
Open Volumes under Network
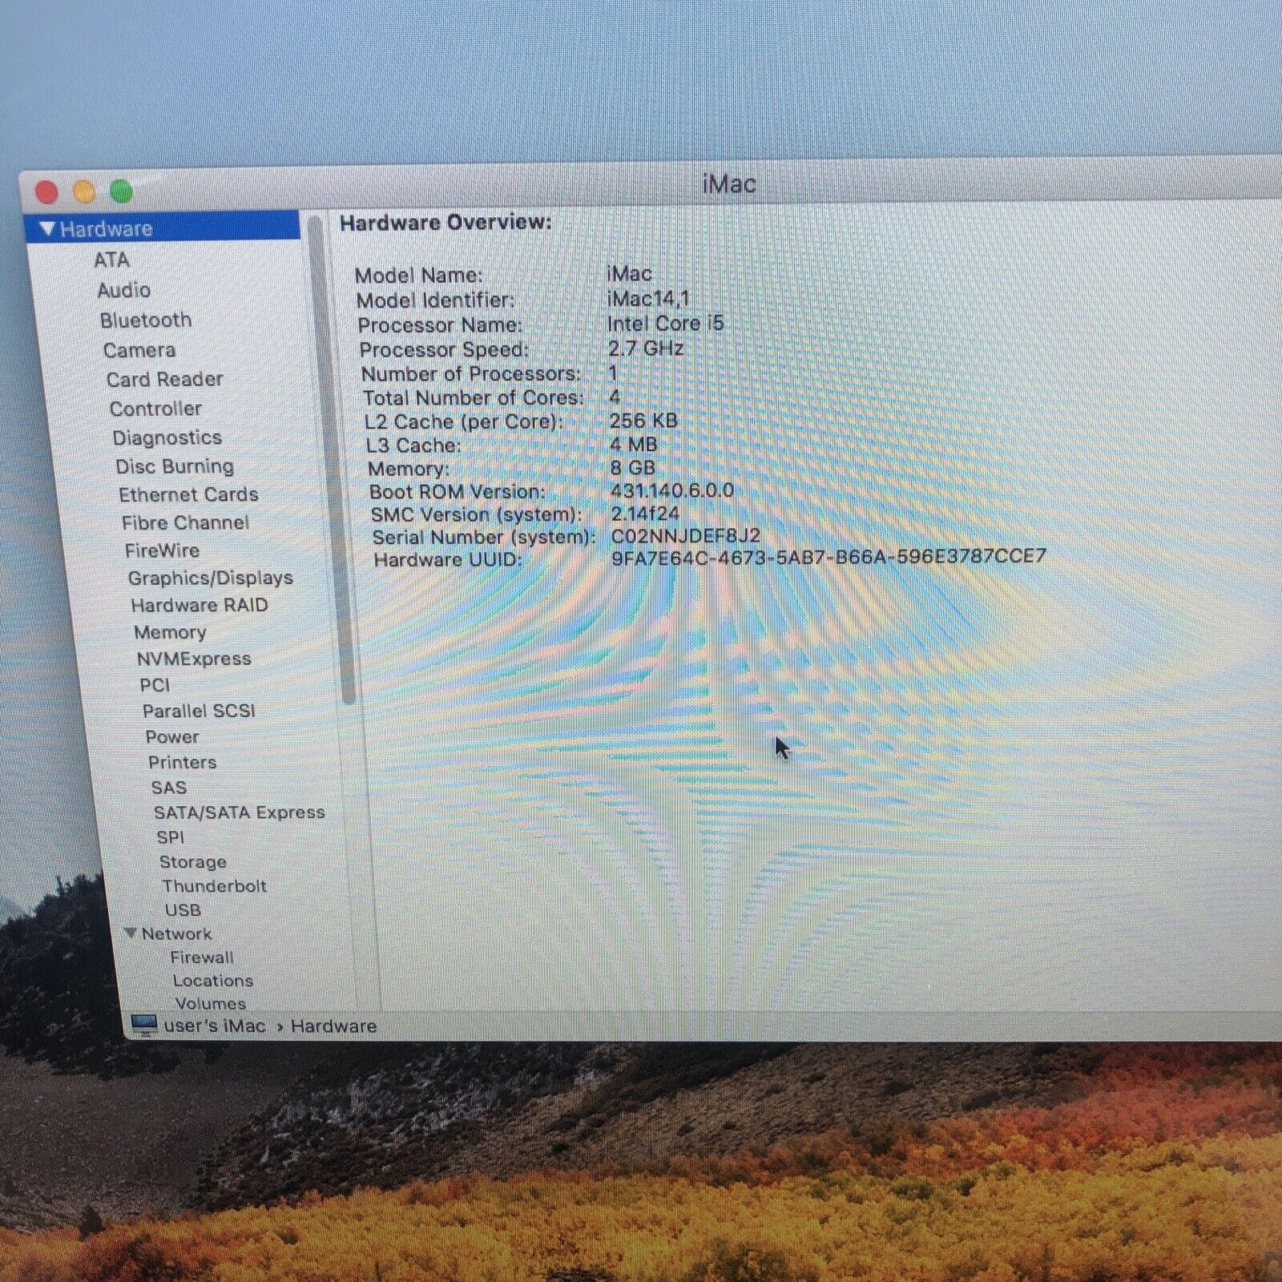pyautogui.click(x=211, y=1003)
